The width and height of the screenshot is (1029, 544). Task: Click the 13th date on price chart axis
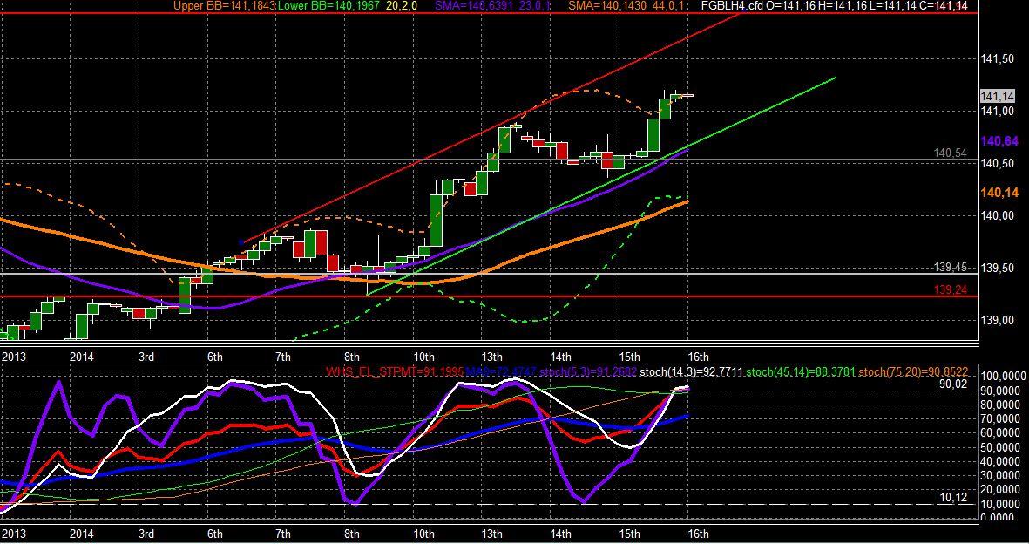pos(491,357)
